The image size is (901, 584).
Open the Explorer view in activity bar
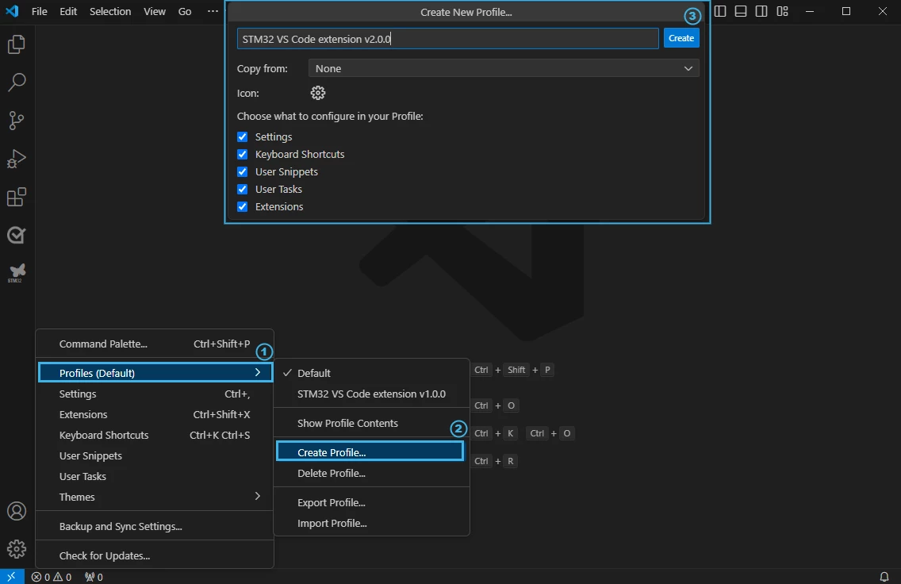coord(16,44)
